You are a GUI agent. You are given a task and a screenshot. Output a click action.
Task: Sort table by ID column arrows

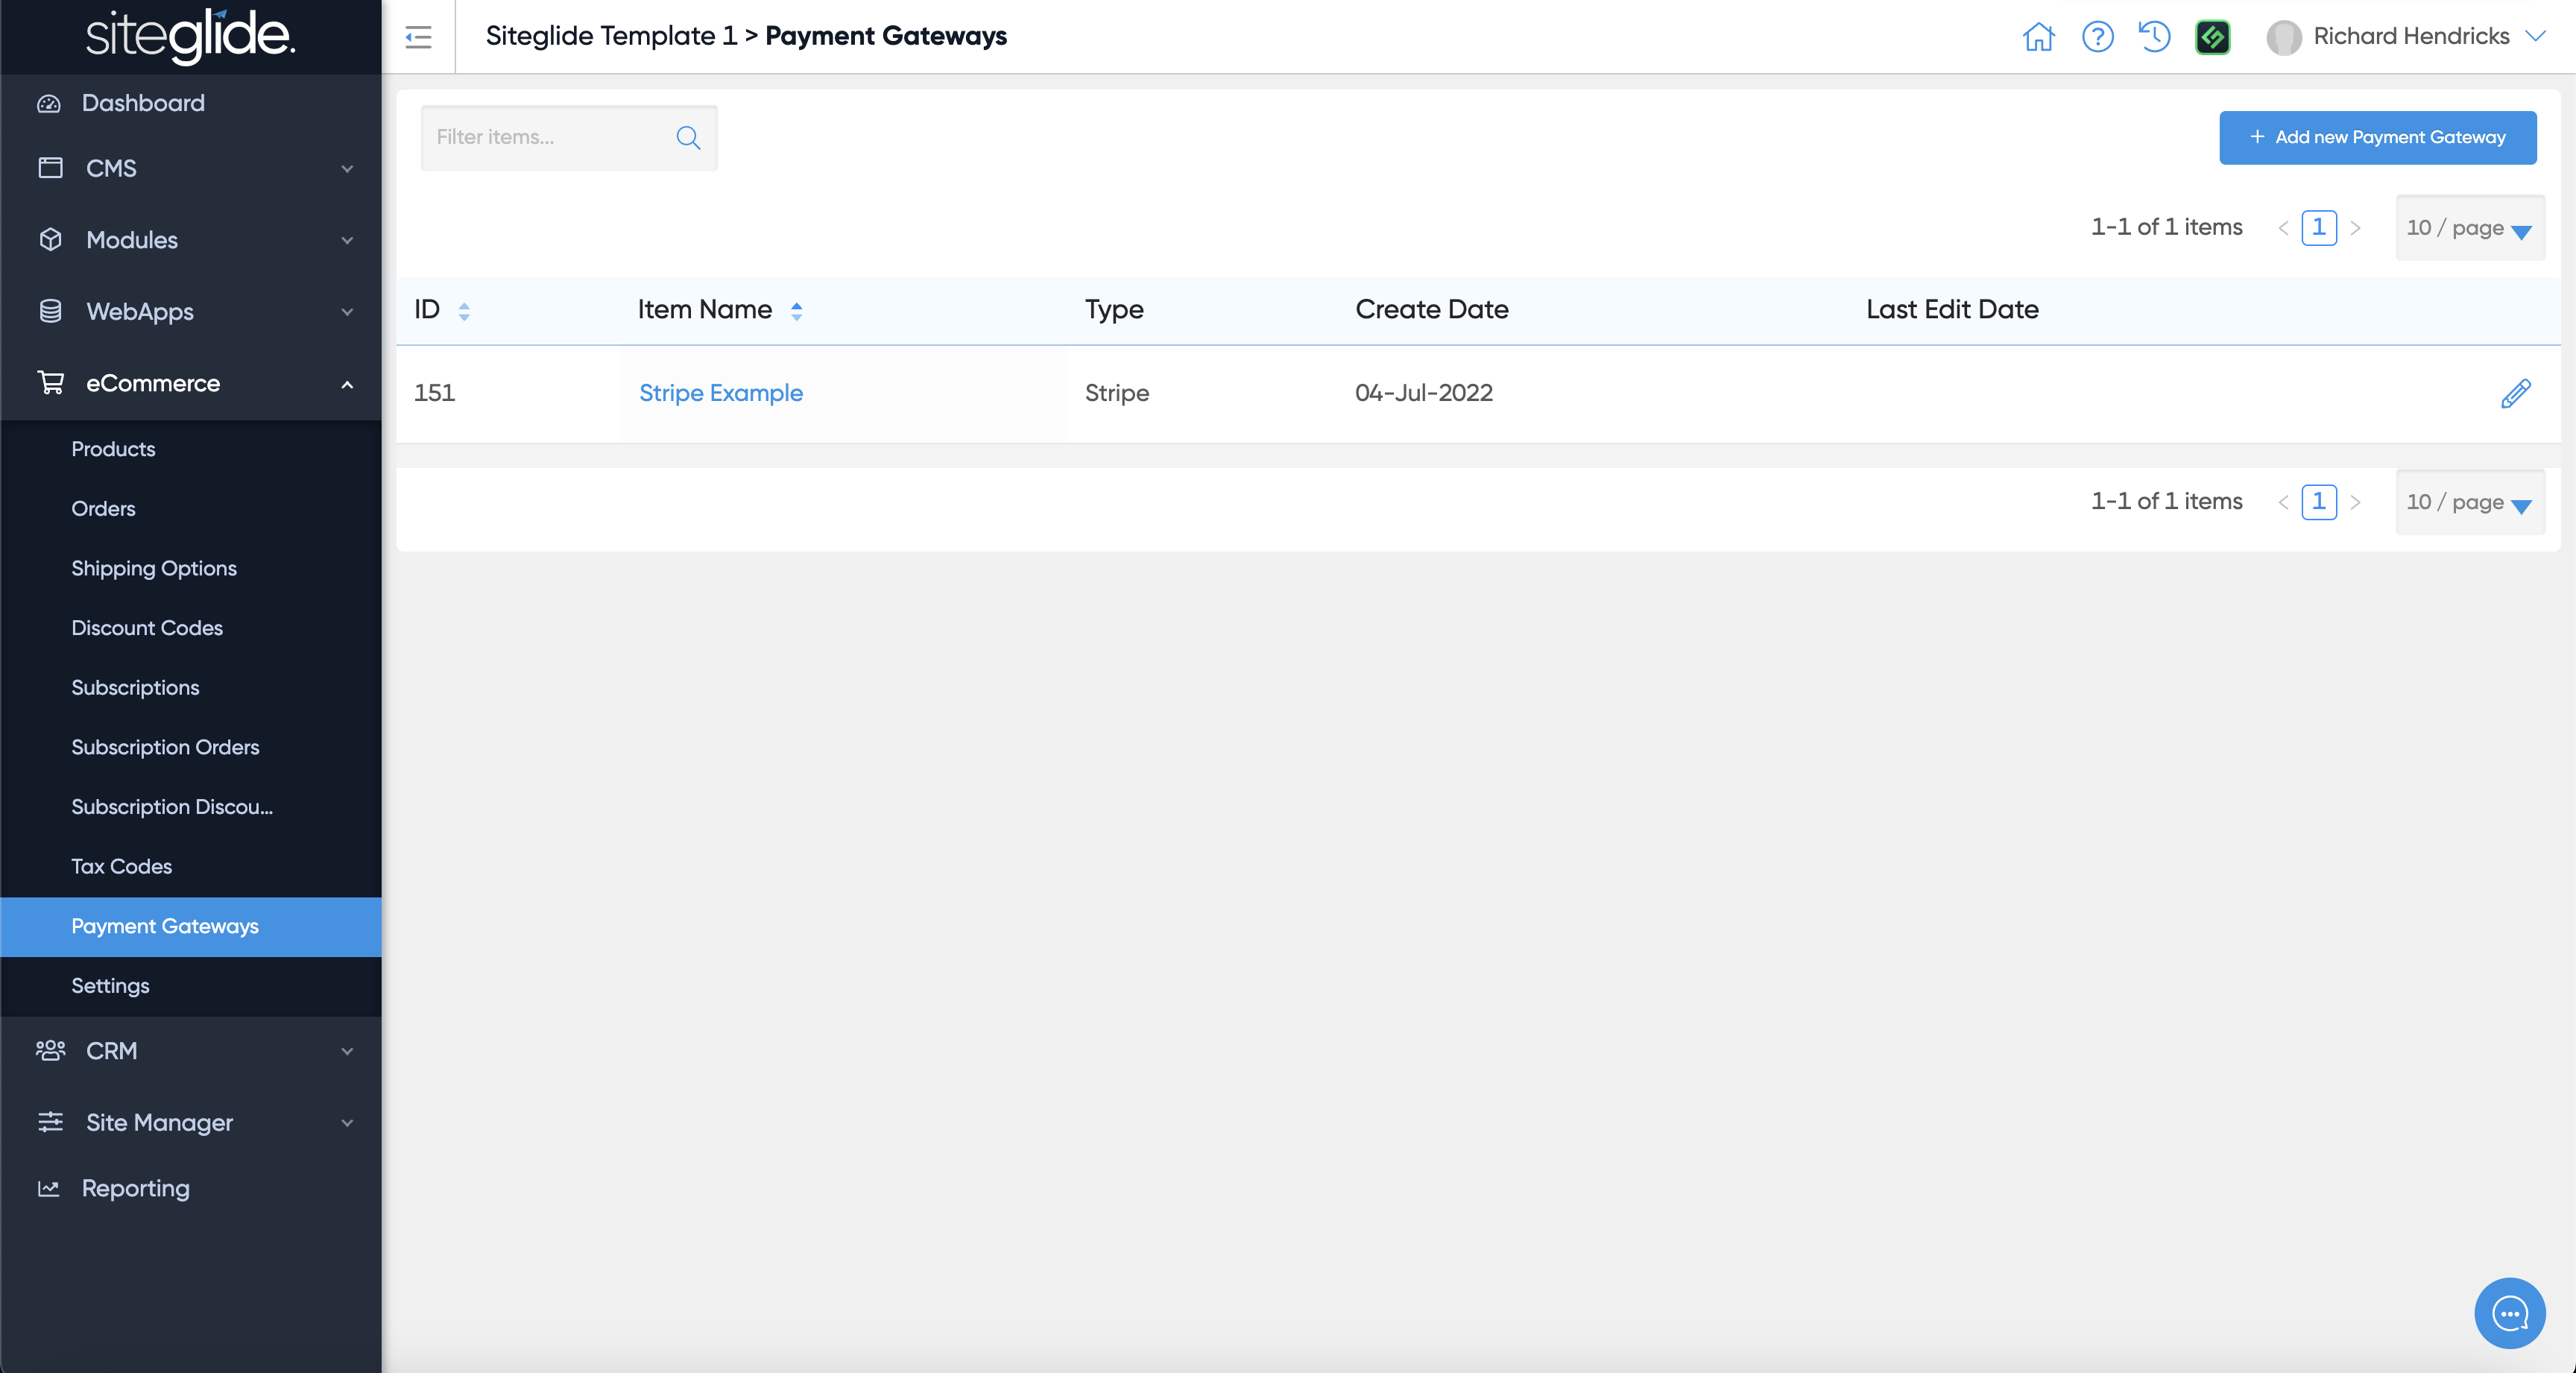(x=464, y=311)
